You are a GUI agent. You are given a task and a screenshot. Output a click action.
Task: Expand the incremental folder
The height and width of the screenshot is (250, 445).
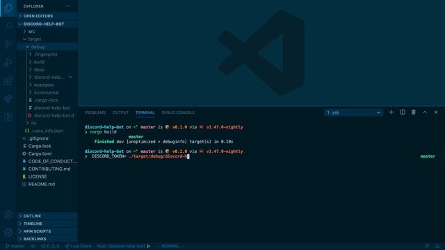click(47, 92)
